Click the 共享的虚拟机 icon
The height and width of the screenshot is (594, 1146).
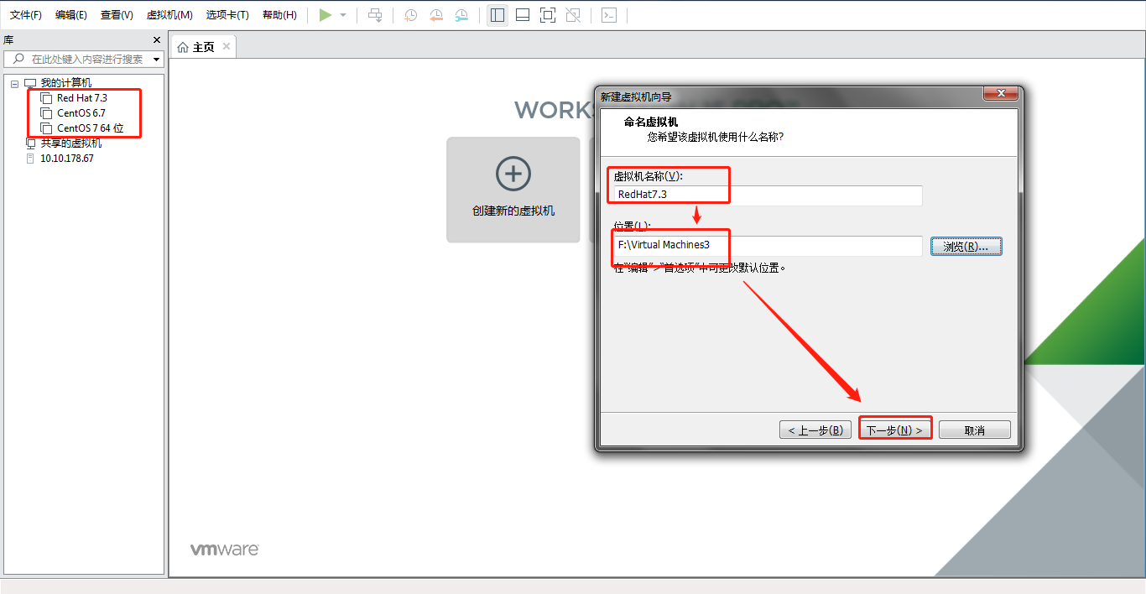pos(31,143)
